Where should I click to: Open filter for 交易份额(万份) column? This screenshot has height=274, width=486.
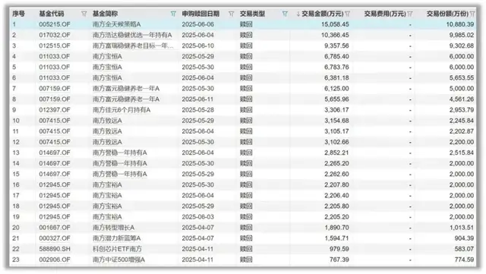472,14
